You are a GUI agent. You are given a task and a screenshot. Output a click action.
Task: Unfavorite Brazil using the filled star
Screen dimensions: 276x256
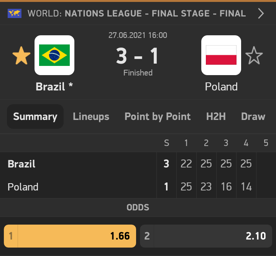pos(21,56)
